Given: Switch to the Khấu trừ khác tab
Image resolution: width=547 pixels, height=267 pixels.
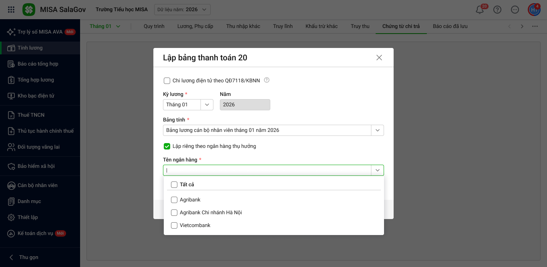Looking at the screenshot, I should click(321, 26).
